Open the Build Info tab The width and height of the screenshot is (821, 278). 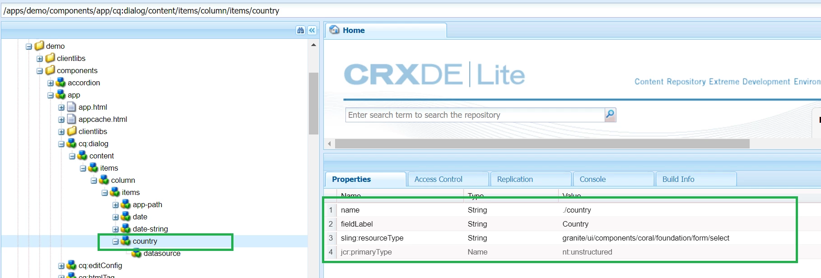click(696, 179)
